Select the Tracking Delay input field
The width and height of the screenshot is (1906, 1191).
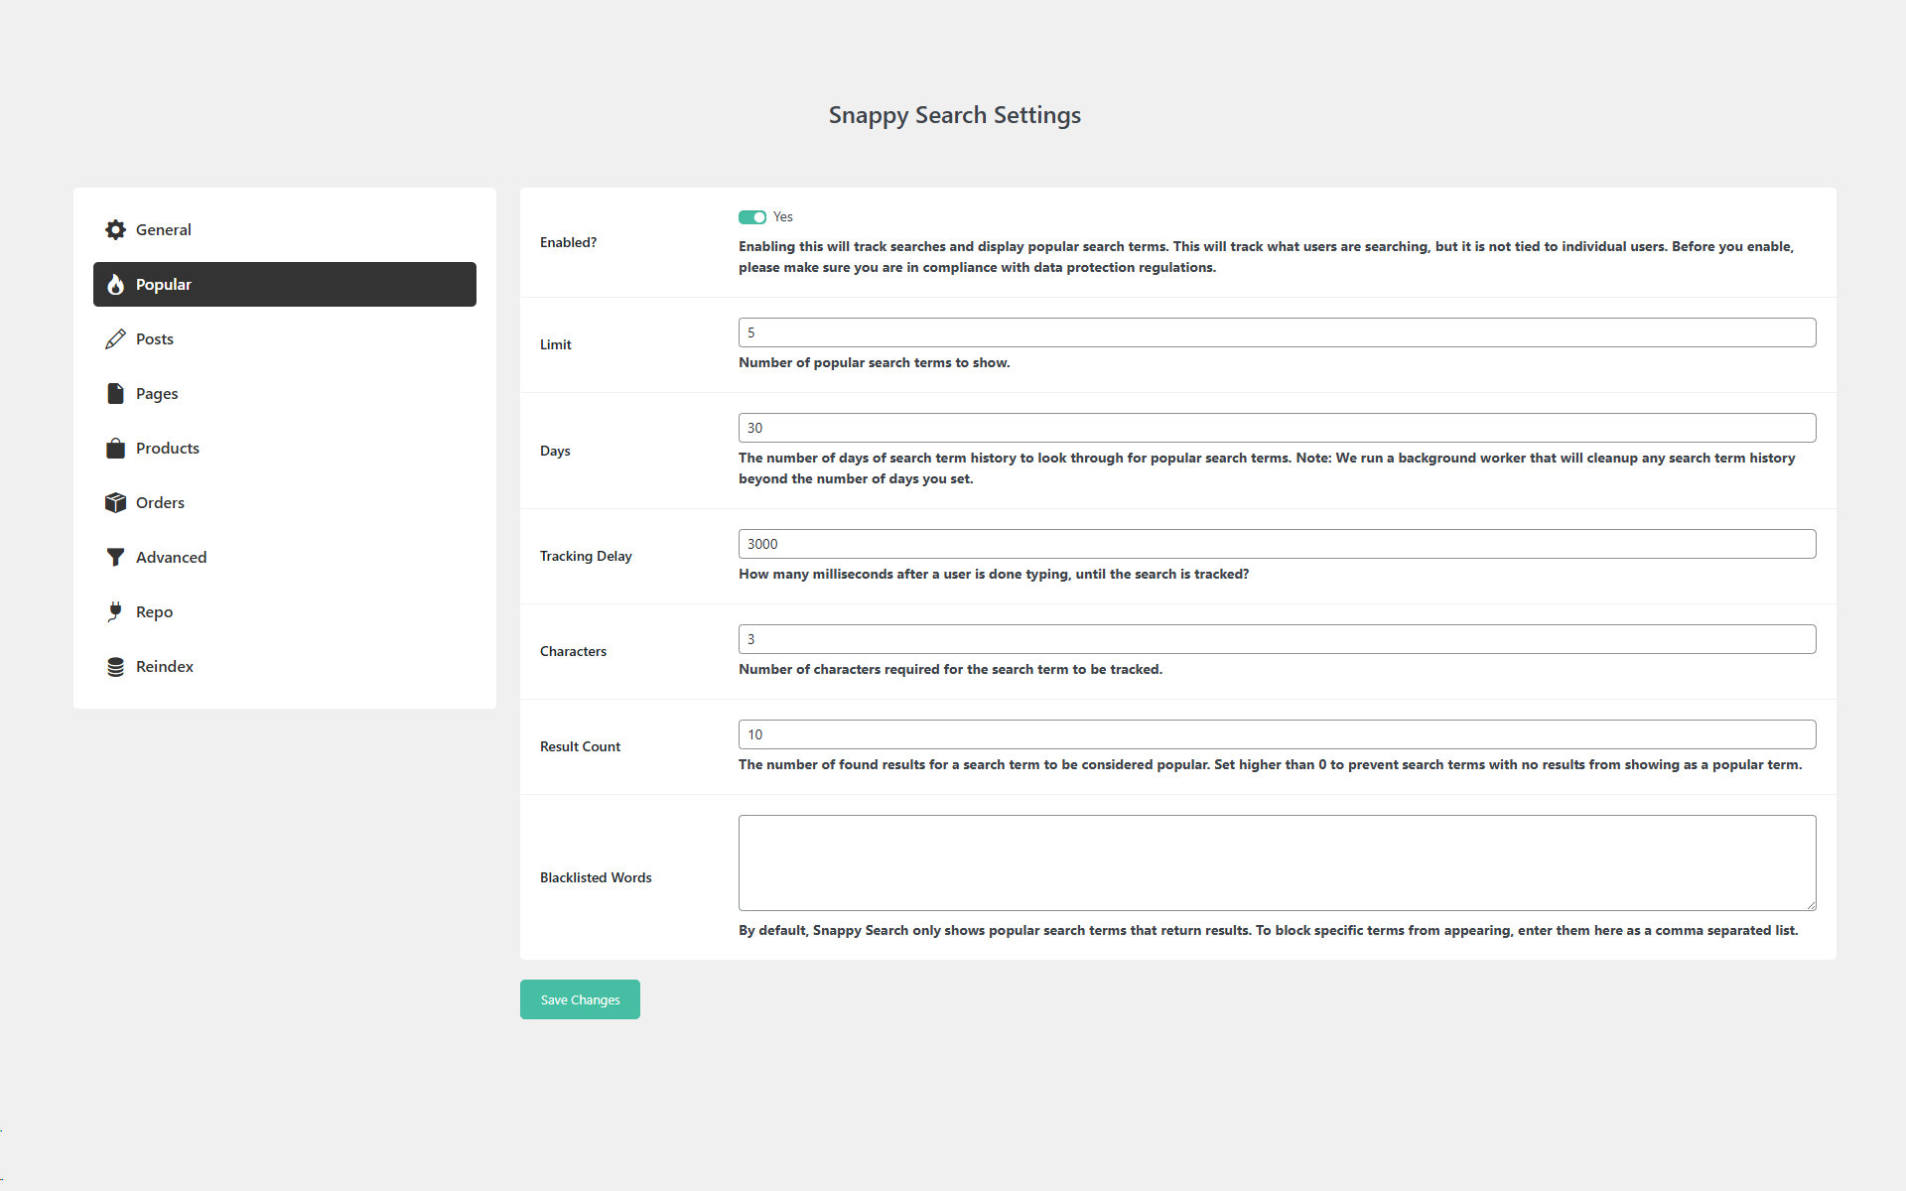coord(1277,544)
